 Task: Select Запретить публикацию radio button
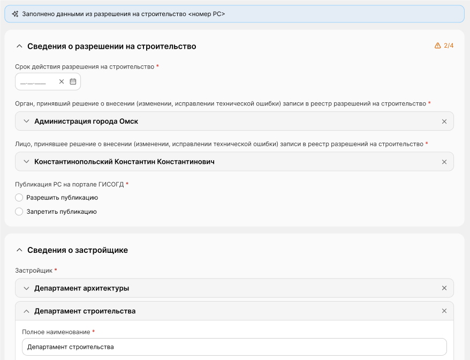(x=19, y=212)
